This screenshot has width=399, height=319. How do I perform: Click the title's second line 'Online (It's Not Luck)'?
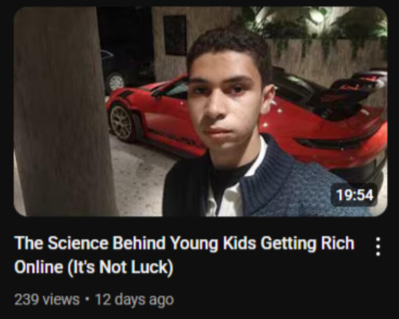point(94,267)
